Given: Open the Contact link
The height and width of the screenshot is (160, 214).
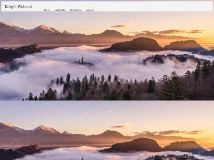Looking at the screenshot, I should point(90,10).
